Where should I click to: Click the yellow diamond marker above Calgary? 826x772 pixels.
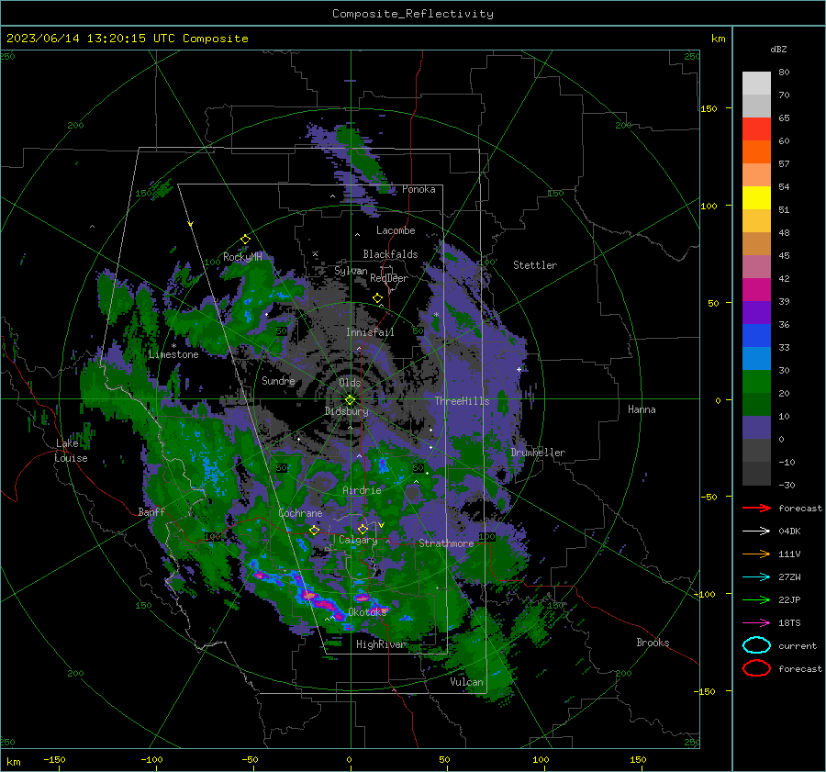tap(363, 529)
